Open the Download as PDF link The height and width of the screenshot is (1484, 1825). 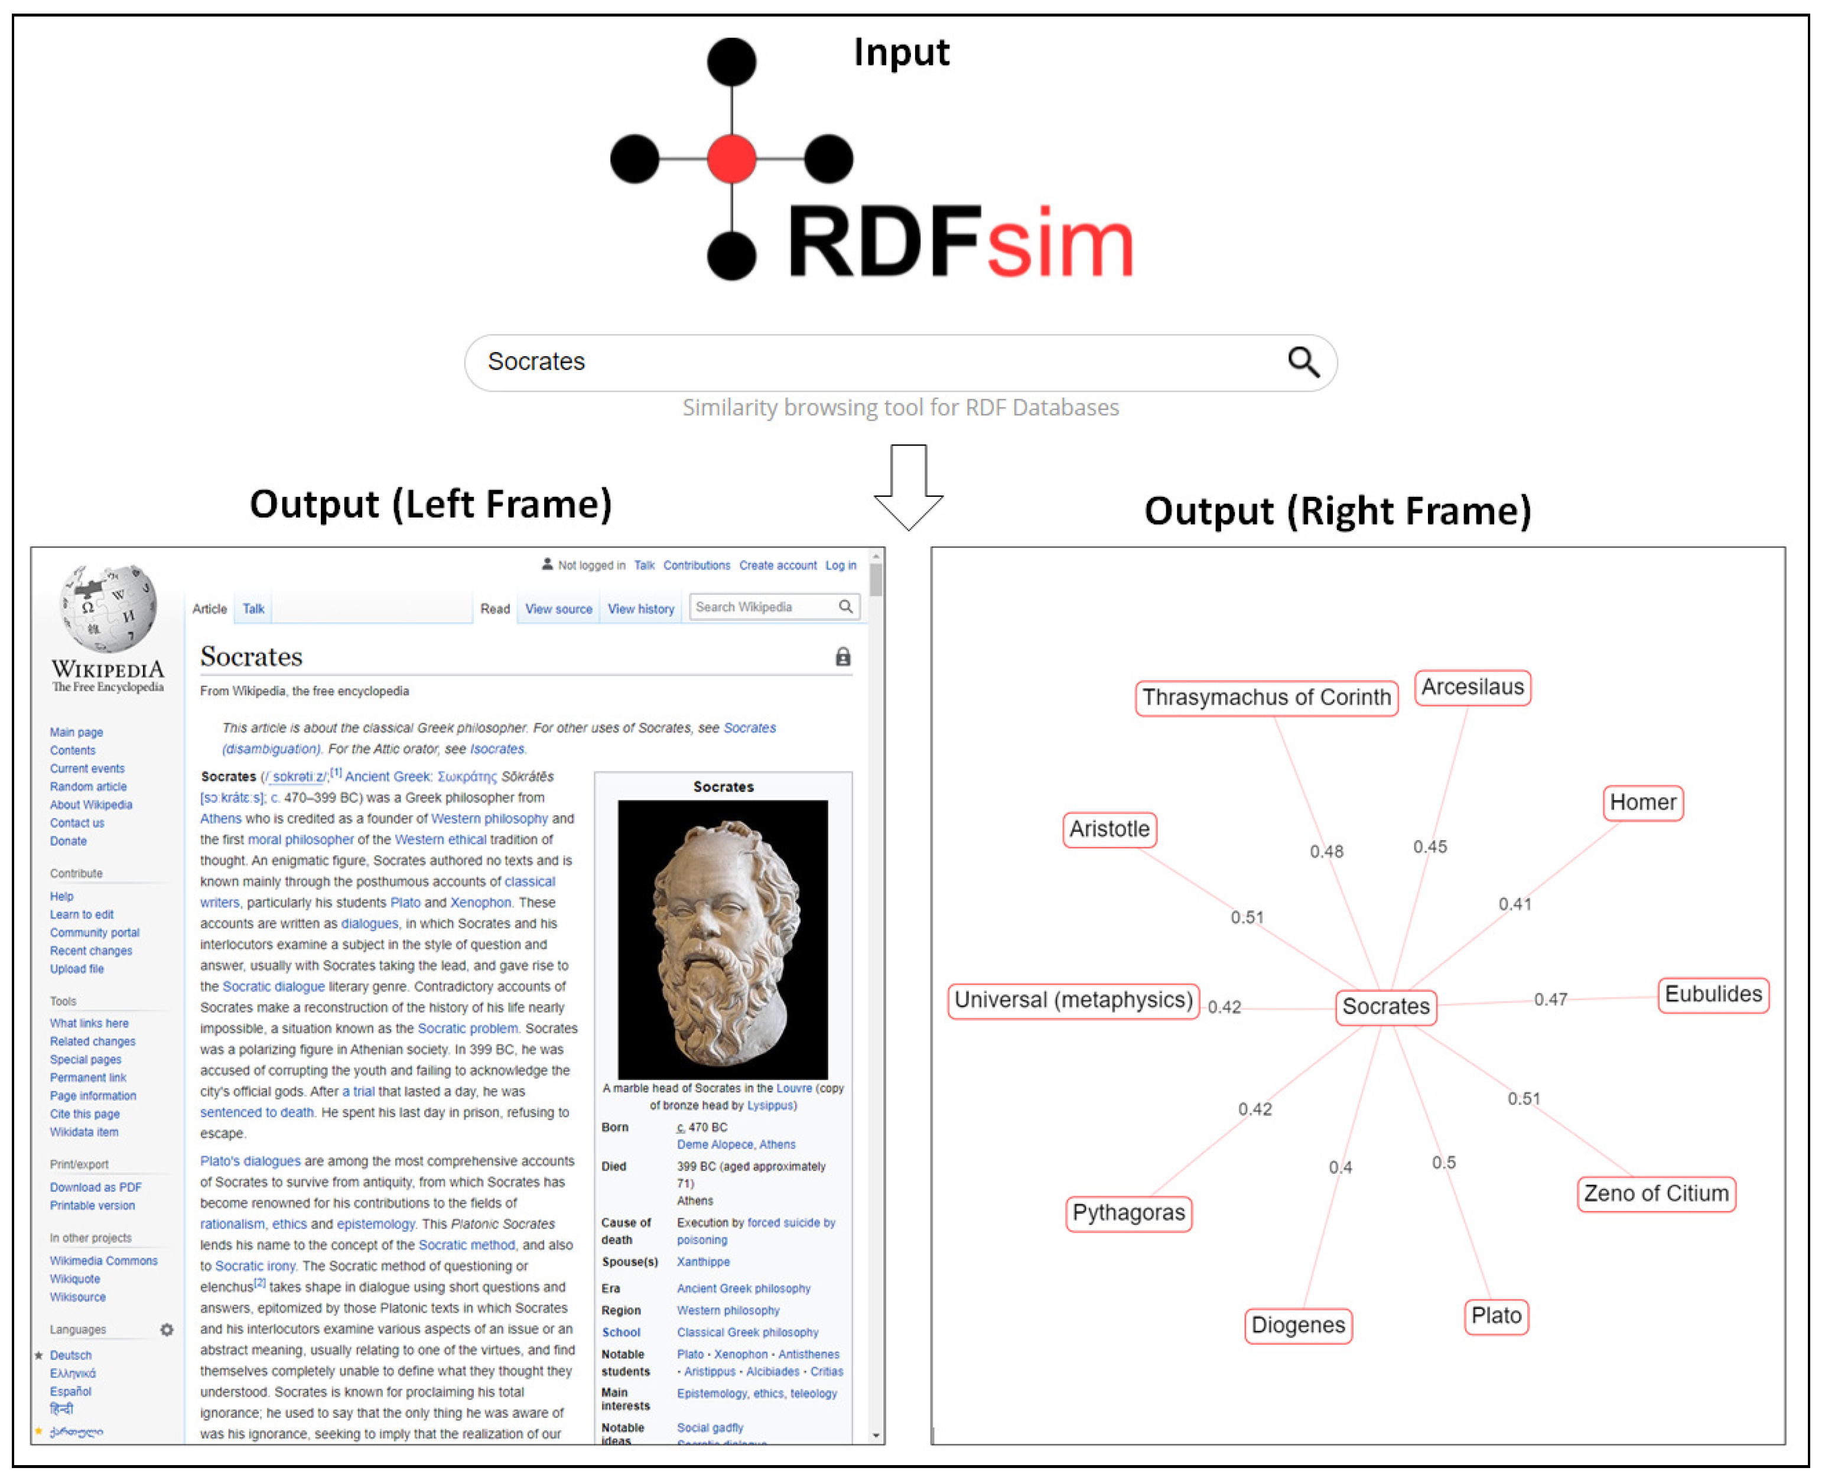tap(96, 1187)
